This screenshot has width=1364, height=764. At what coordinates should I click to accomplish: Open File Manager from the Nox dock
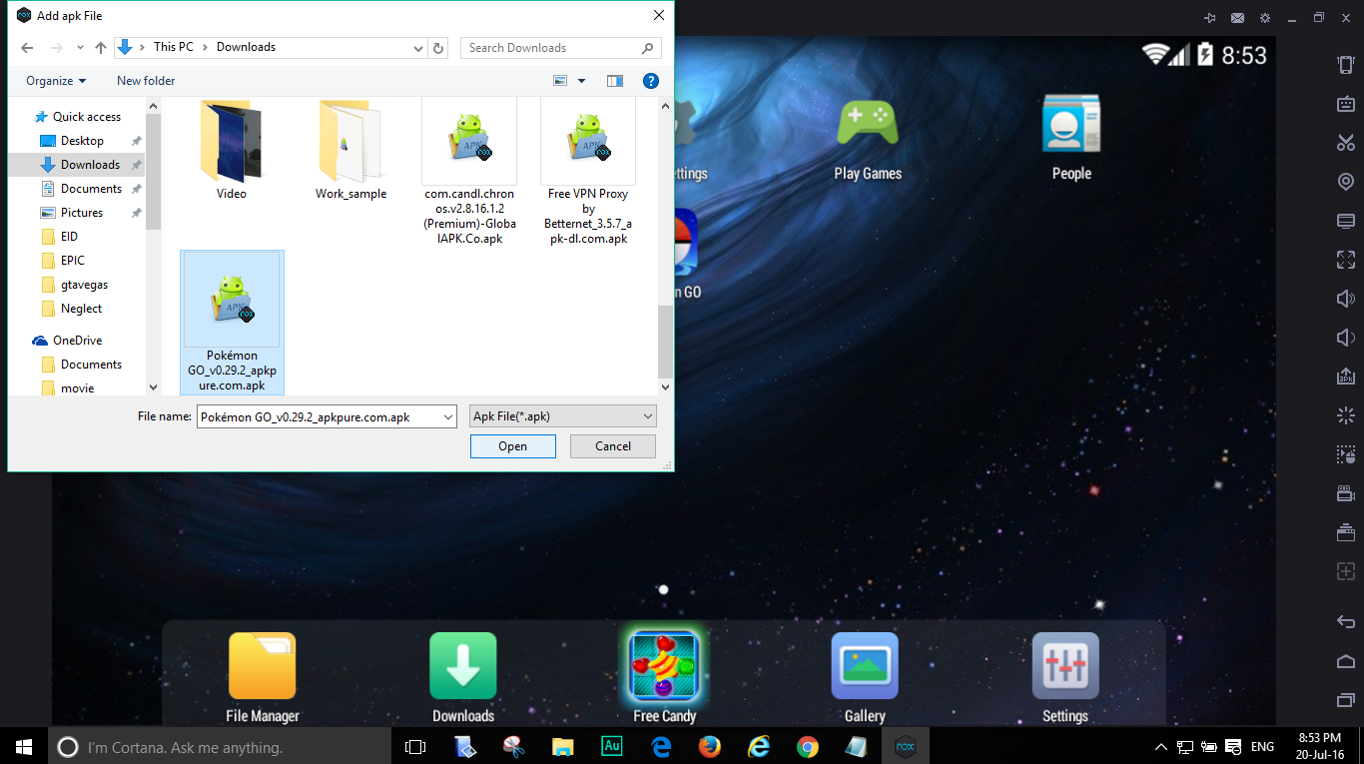pos(263,677)
